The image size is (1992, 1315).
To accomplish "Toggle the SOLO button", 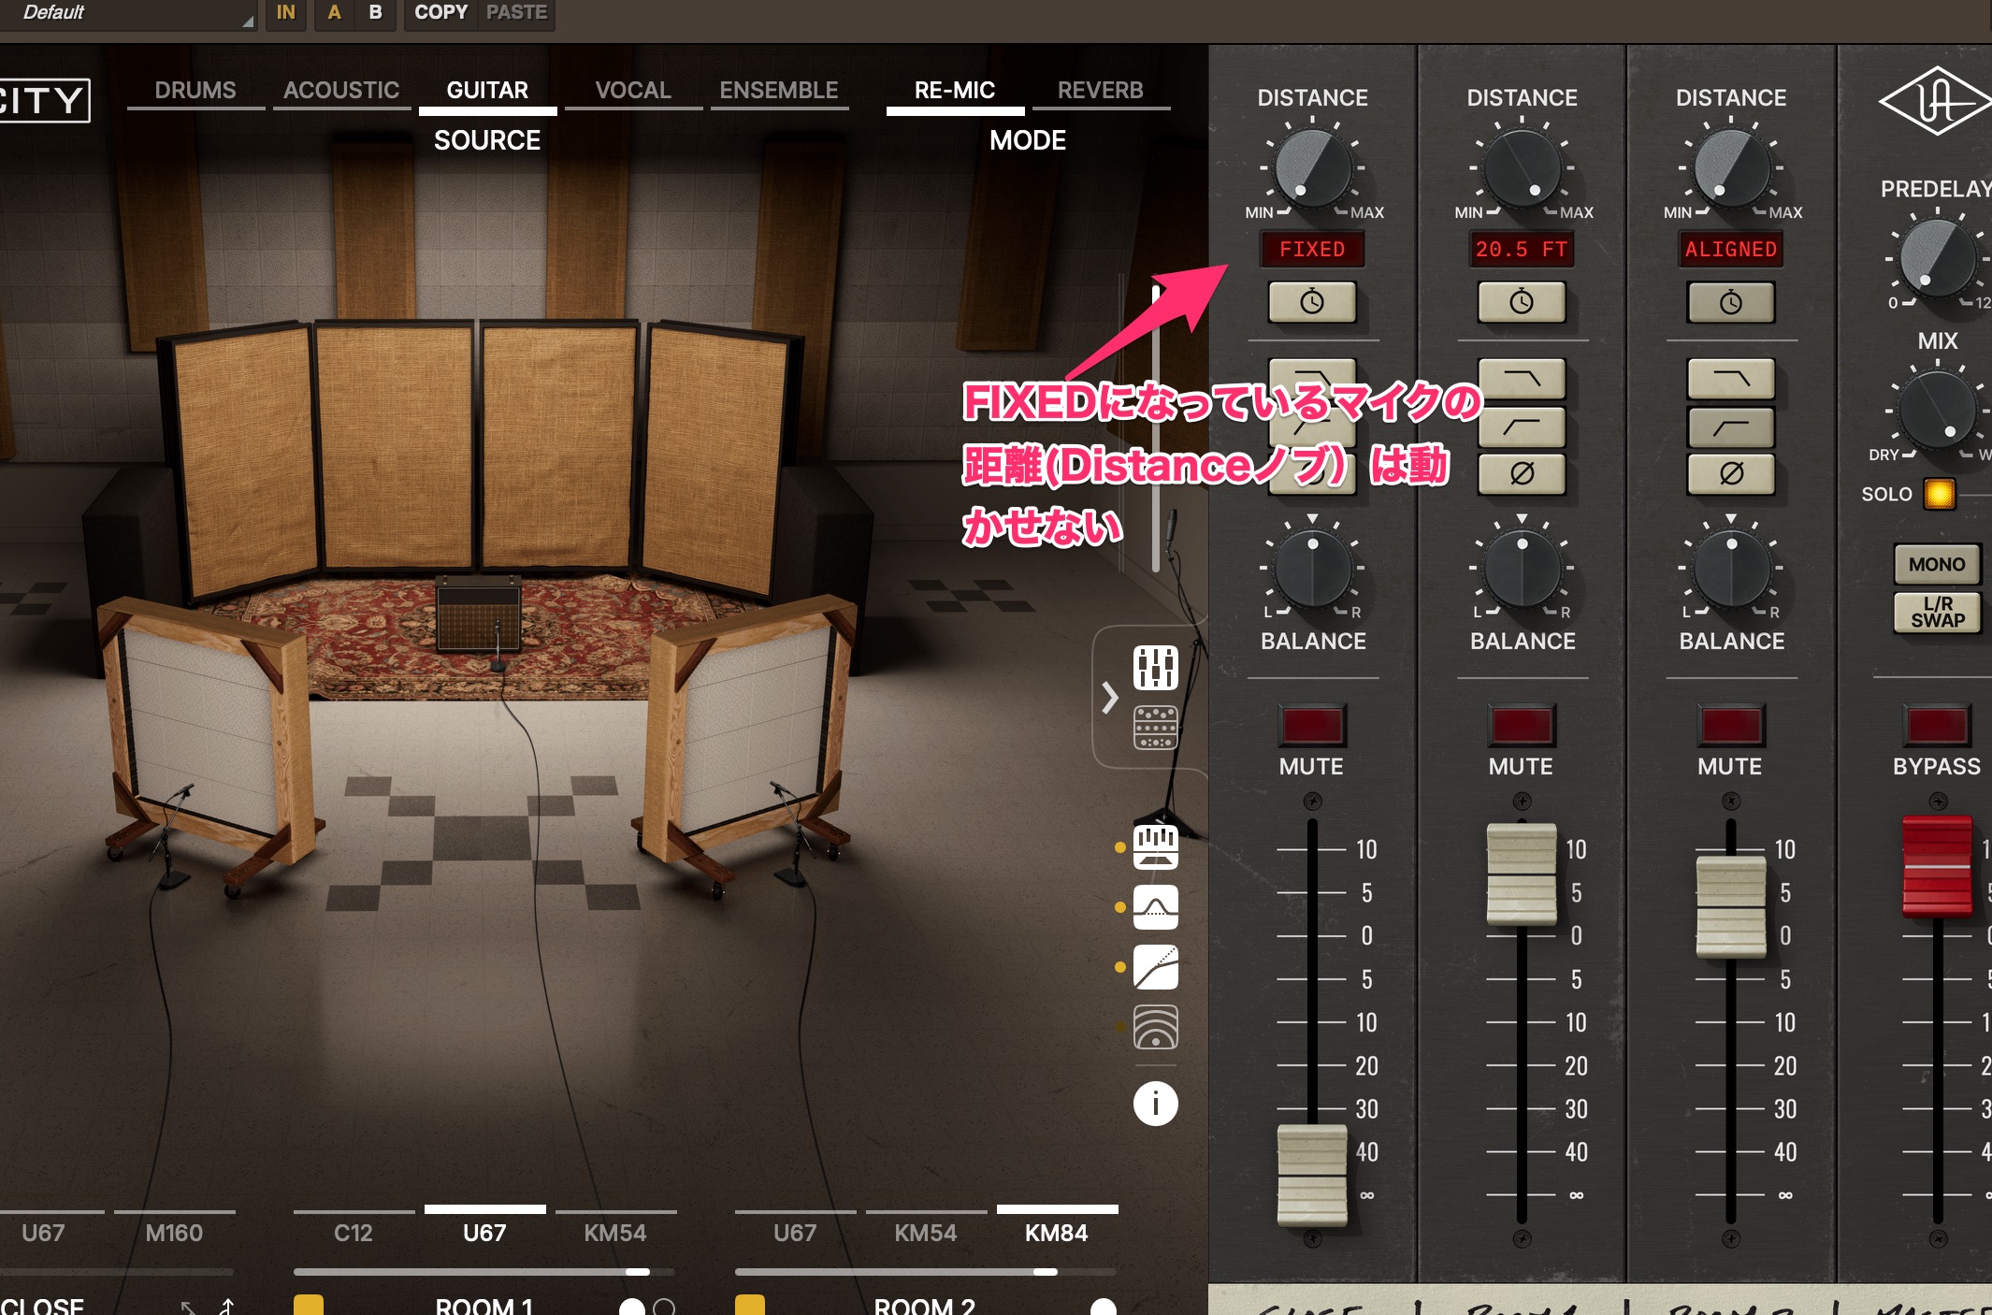I will click(1939, 493).
